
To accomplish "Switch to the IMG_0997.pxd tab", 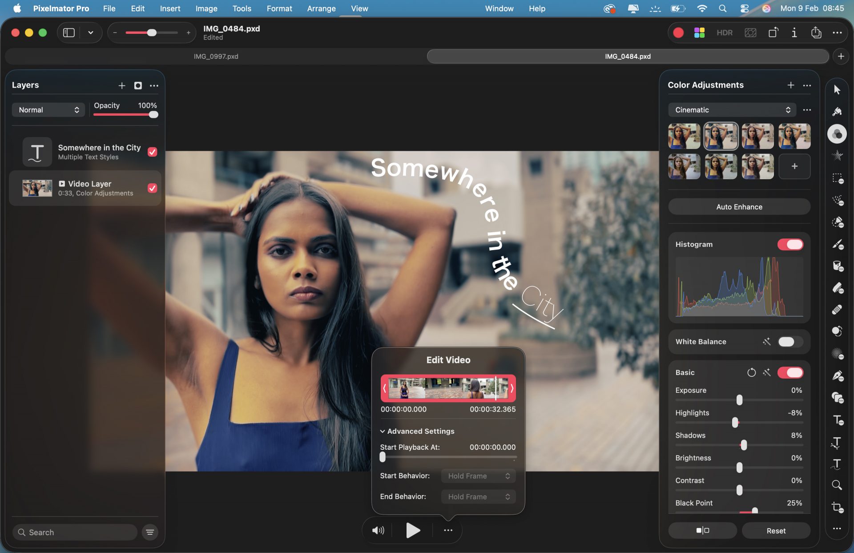I will click(x=216, y=56).
